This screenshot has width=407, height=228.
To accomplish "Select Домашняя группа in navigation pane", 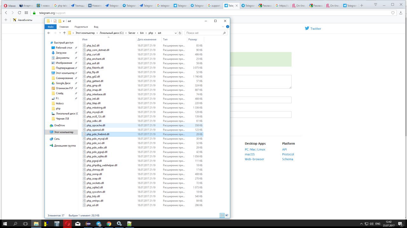I will [65, 146].
